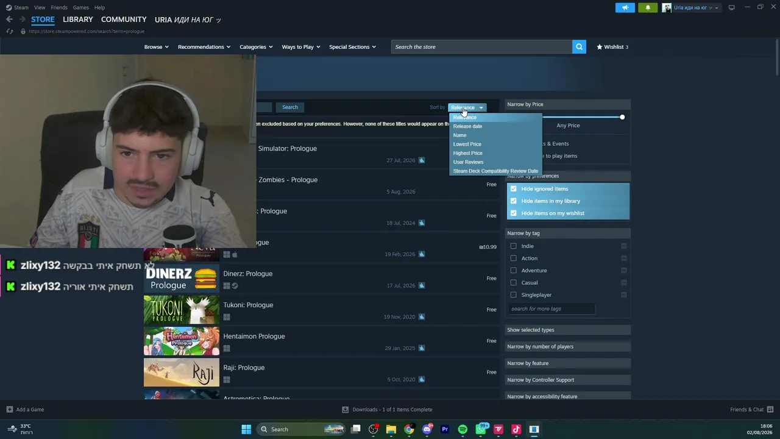The width and height of the screenshot is (780, 439).
Task: Open the Special Sections dropdown
Action: click(352, 47)
